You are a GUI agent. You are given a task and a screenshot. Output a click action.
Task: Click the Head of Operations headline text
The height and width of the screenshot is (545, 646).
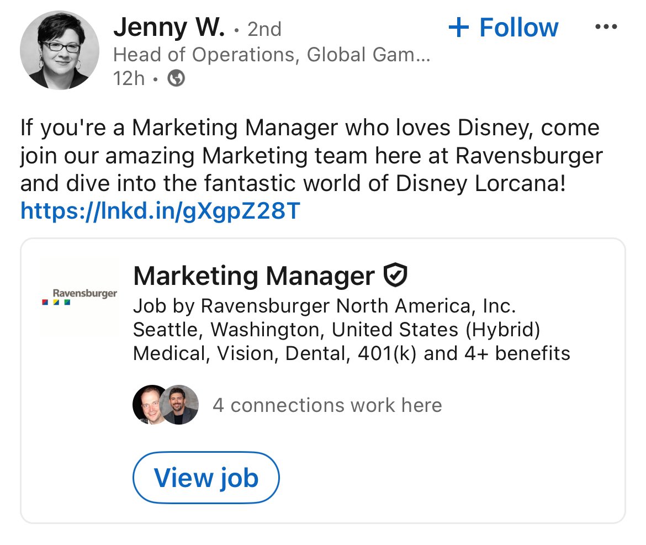pyautogui.click(x=272, y=54)
